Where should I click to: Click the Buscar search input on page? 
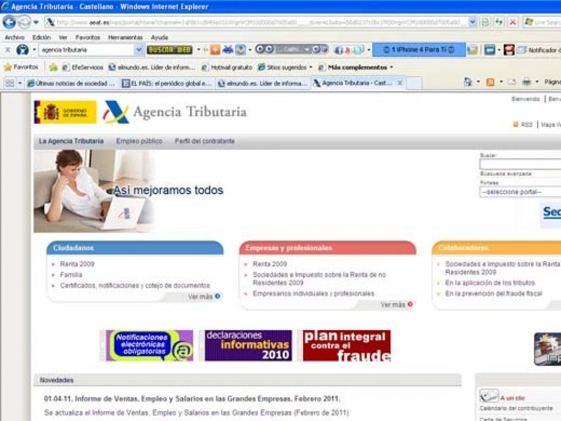click(x=520, y=164)
